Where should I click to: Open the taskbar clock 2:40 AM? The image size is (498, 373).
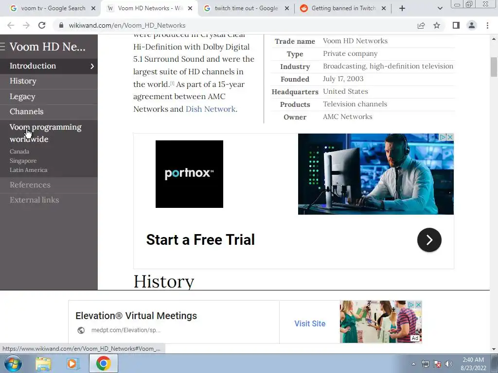473,364
